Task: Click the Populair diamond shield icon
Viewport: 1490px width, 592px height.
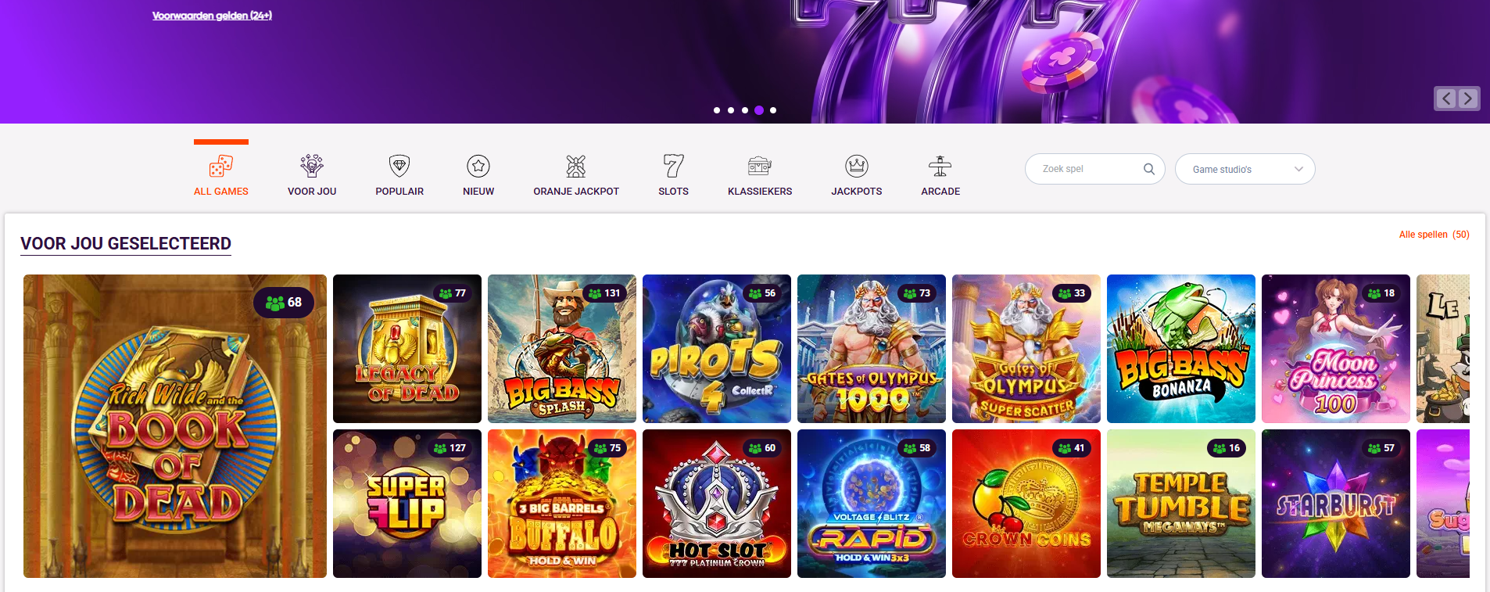Action: (399, 166)
